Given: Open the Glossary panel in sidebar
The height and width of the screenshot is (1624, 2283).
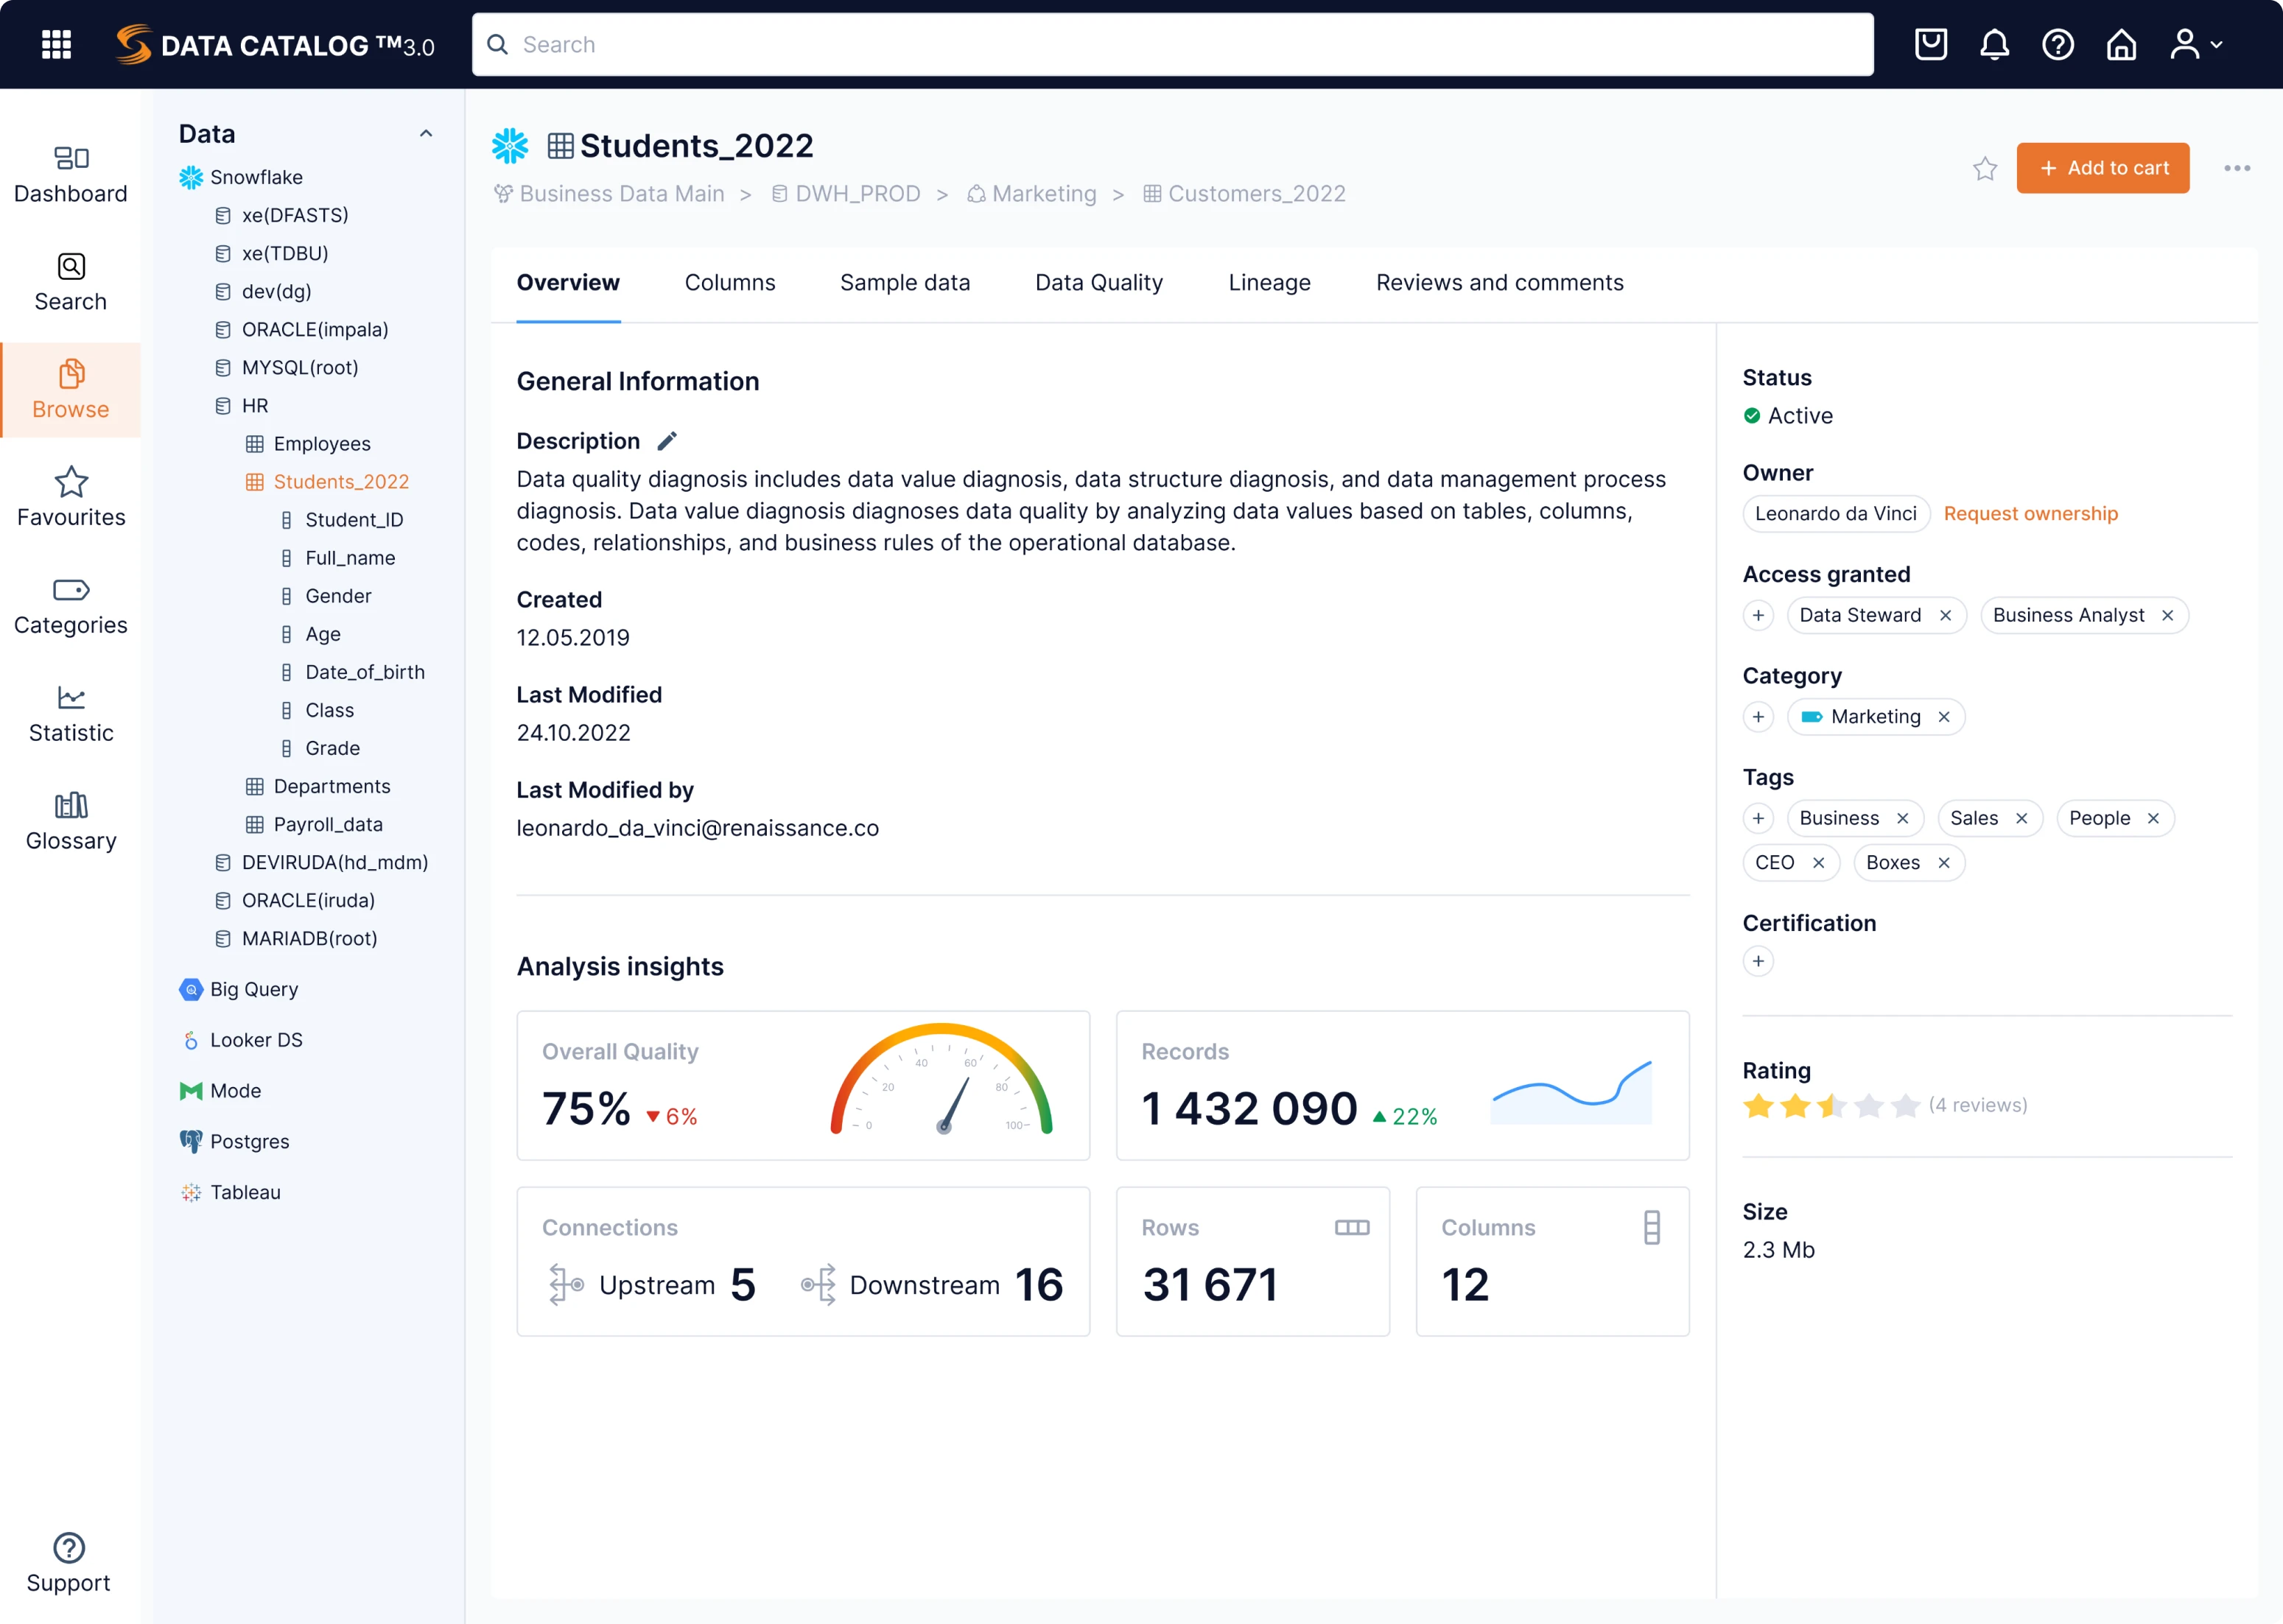Looking at the screenshot, I should coord(70,817).
